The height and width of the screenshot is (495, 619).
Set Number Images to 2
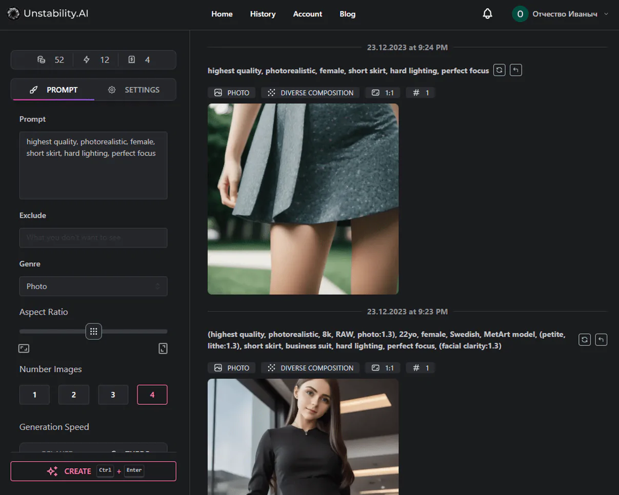tap(74, 395)
